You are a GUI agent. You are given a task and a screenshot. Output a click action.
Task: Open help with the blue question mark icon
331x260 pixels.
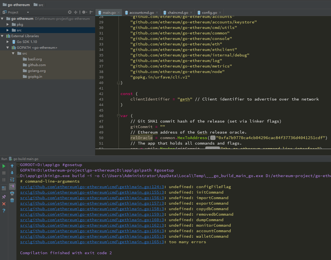pos(4,211)
